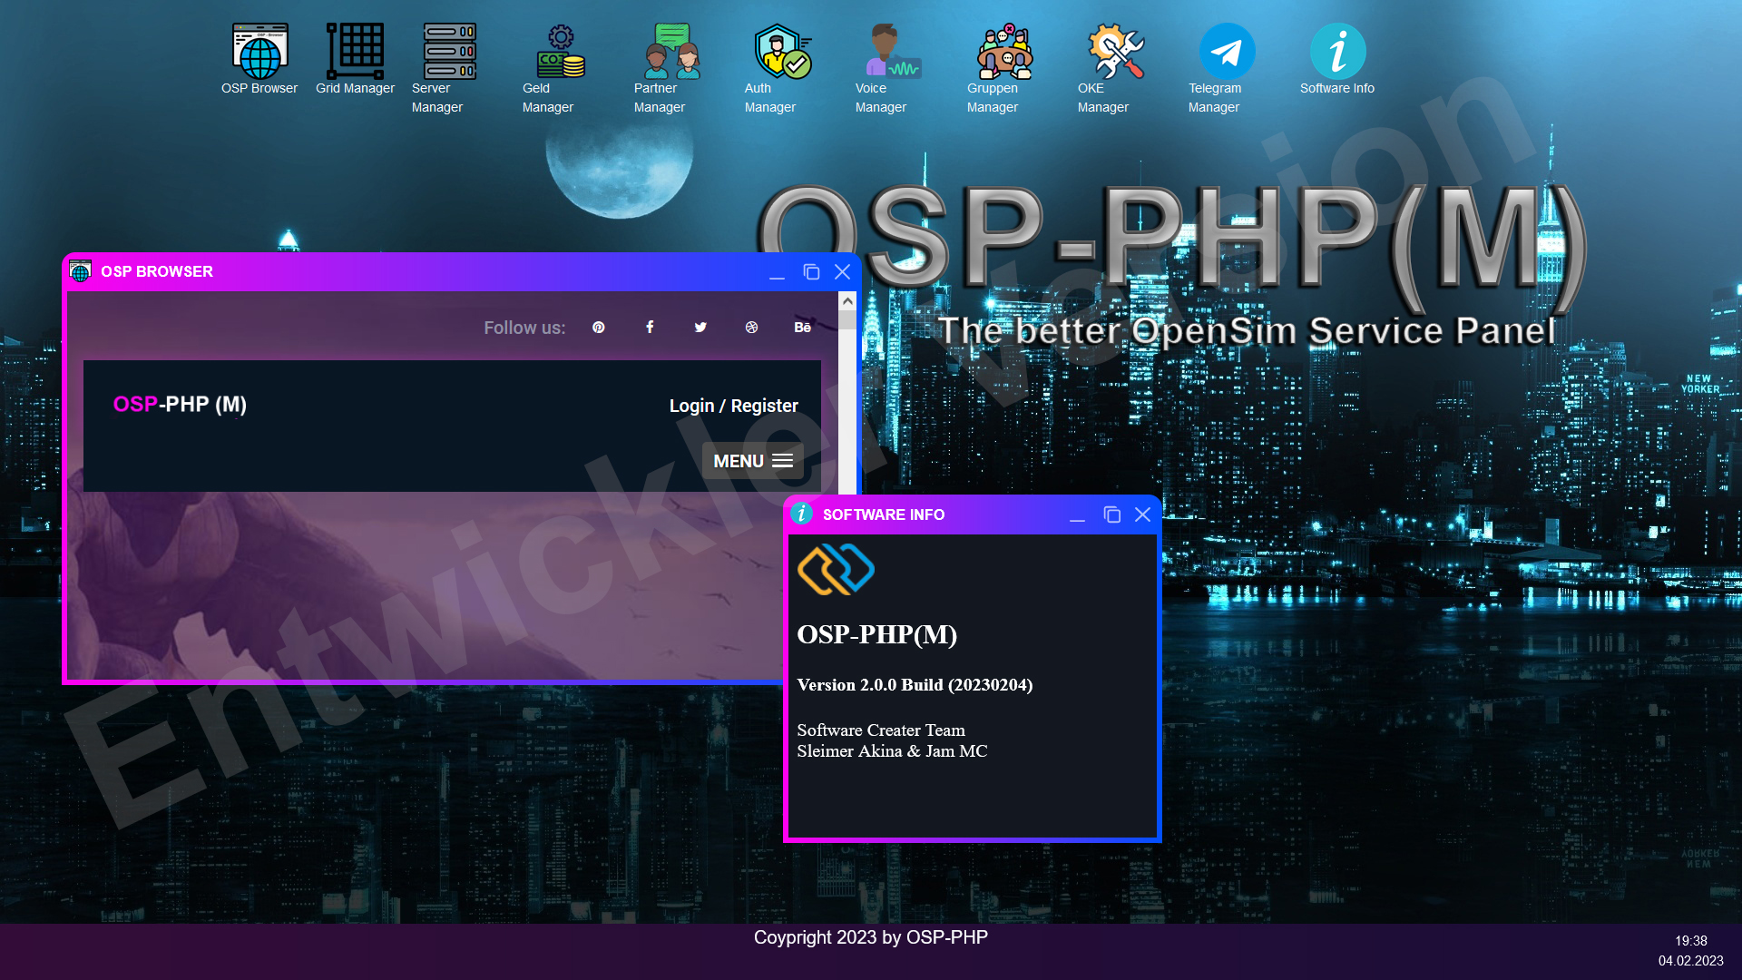Click the Facebook follow icon
Viewport: 1742px width, 980px height.
(x=650, y=328)
